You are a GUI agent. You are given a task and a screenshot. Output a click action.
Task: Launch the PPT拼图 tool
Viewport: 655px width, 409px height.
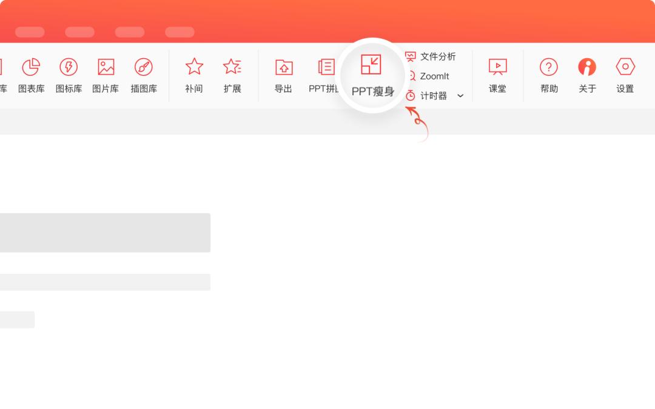tap(324, 75)
